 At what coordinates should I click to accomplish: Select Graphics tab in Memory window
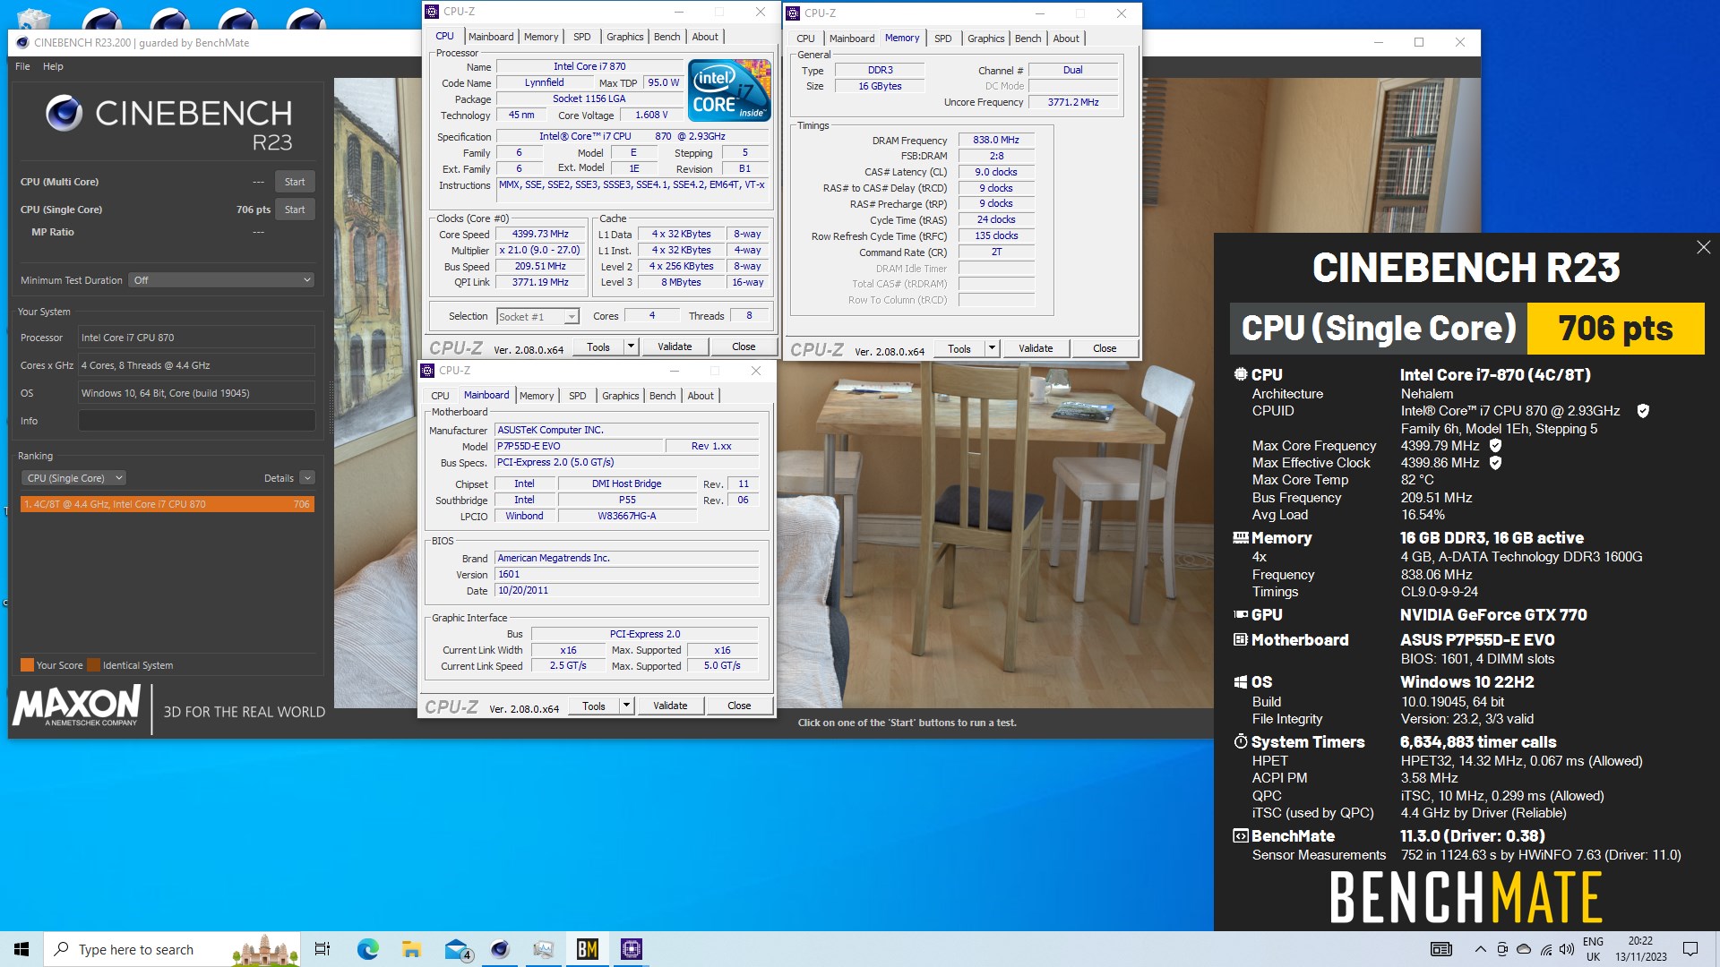(986, 39)
